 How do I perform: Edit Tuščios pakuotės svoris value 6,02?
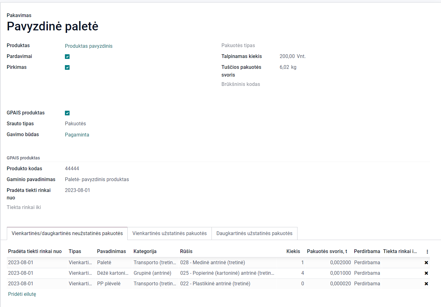pos(284,67)
